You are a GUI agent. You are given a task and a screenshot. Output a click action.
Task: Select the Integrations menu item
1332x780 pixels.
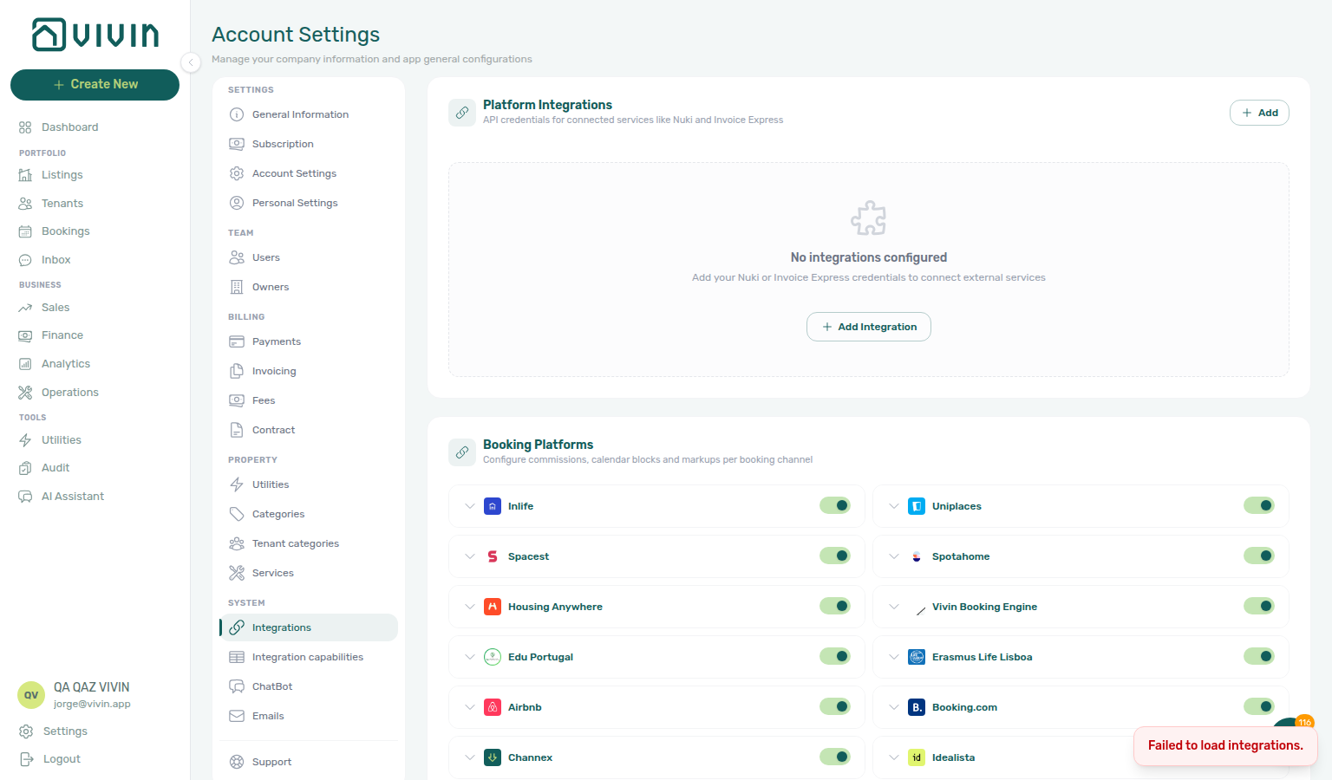pyautogui.click(x=309, y=627)
